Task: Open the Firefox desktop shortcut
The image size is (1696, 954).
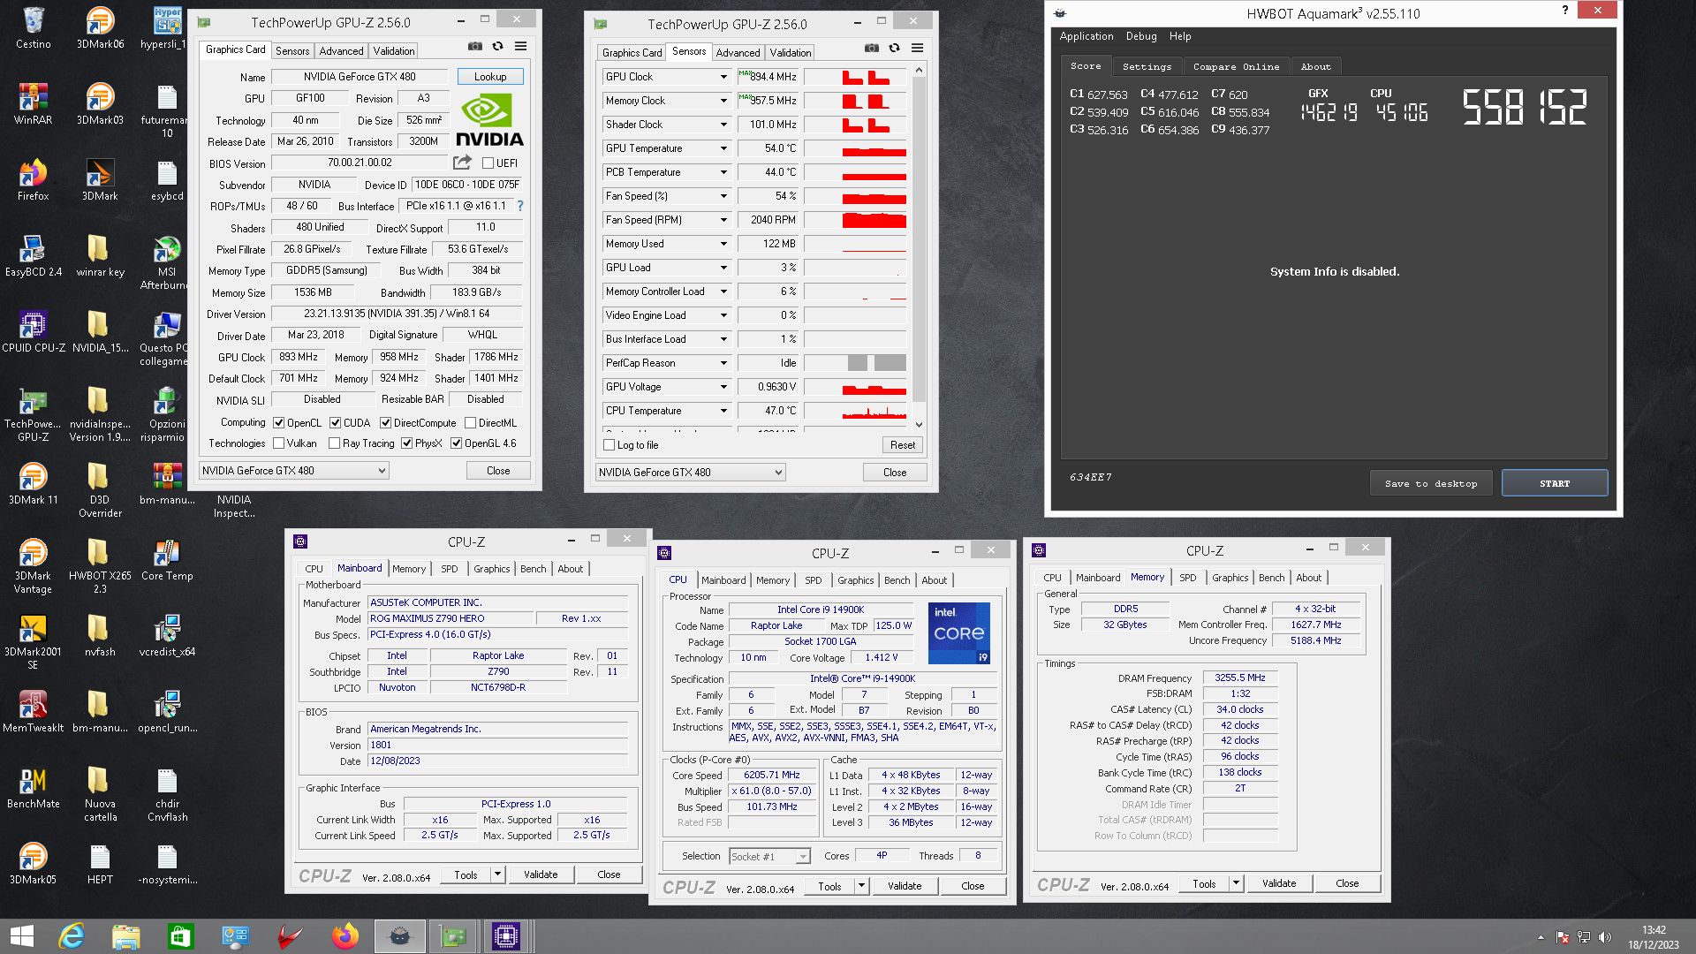Action: [x=33, y=180]
